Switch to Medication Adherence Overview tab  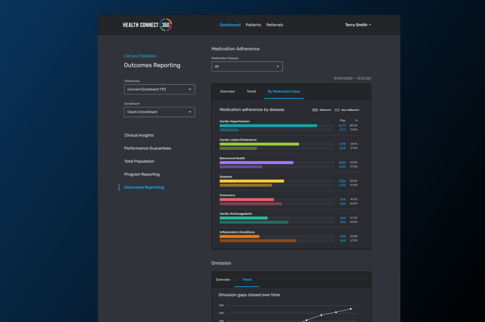tap(228, 91)
